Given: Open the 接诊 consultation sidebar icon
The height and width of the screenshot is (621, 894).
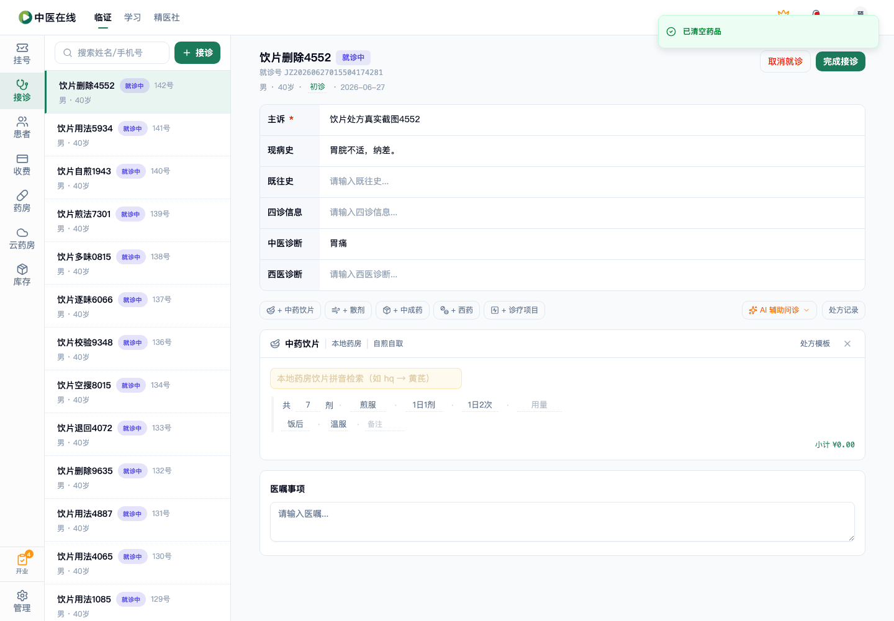Looking at the screenshot, I should [x=22, y=91].
